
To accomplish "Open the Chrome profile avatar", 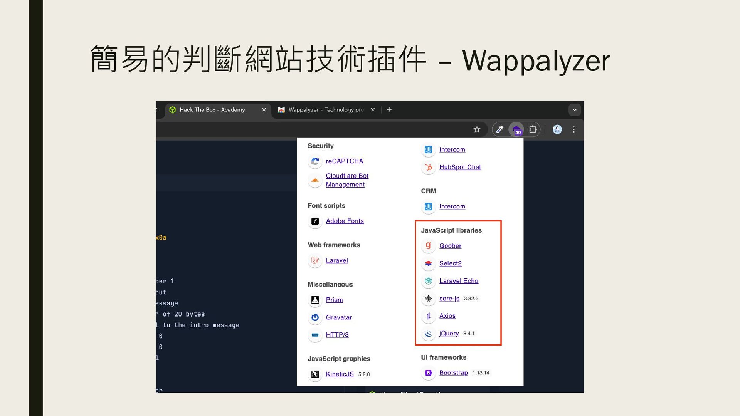I will coord(557,129).
